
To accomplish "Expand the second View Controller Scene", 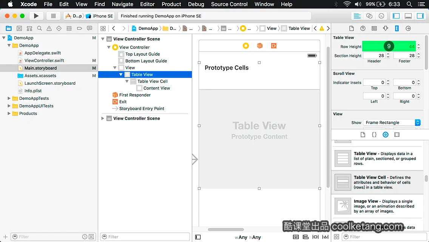I will pyautogui.click(x=103, y=118).
